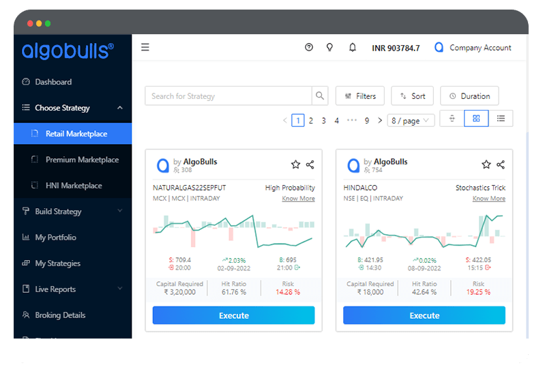Open the help question mark icon
Screen dimensions: 543x372
click(309, 48)
